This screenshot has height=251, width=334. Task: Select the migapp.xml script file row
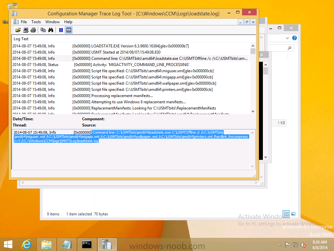[131, 77]
